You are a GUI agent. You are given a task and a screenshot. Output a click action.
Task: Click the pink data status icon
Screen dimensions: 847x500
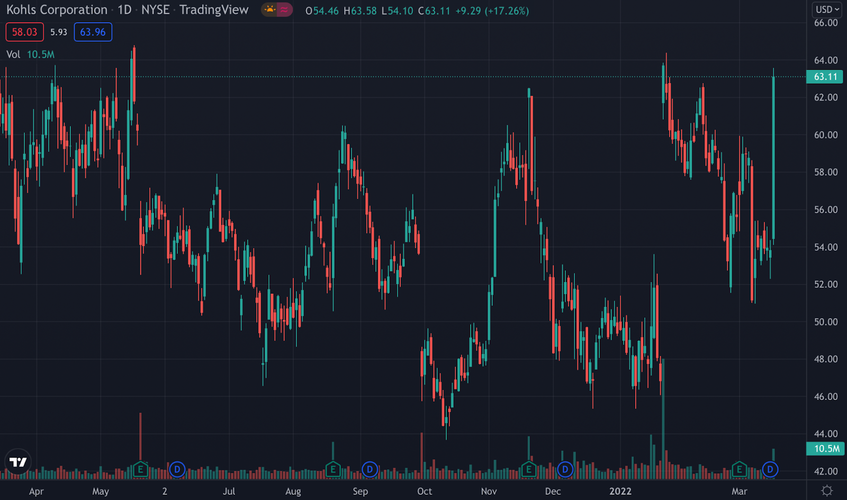(284, 10)
